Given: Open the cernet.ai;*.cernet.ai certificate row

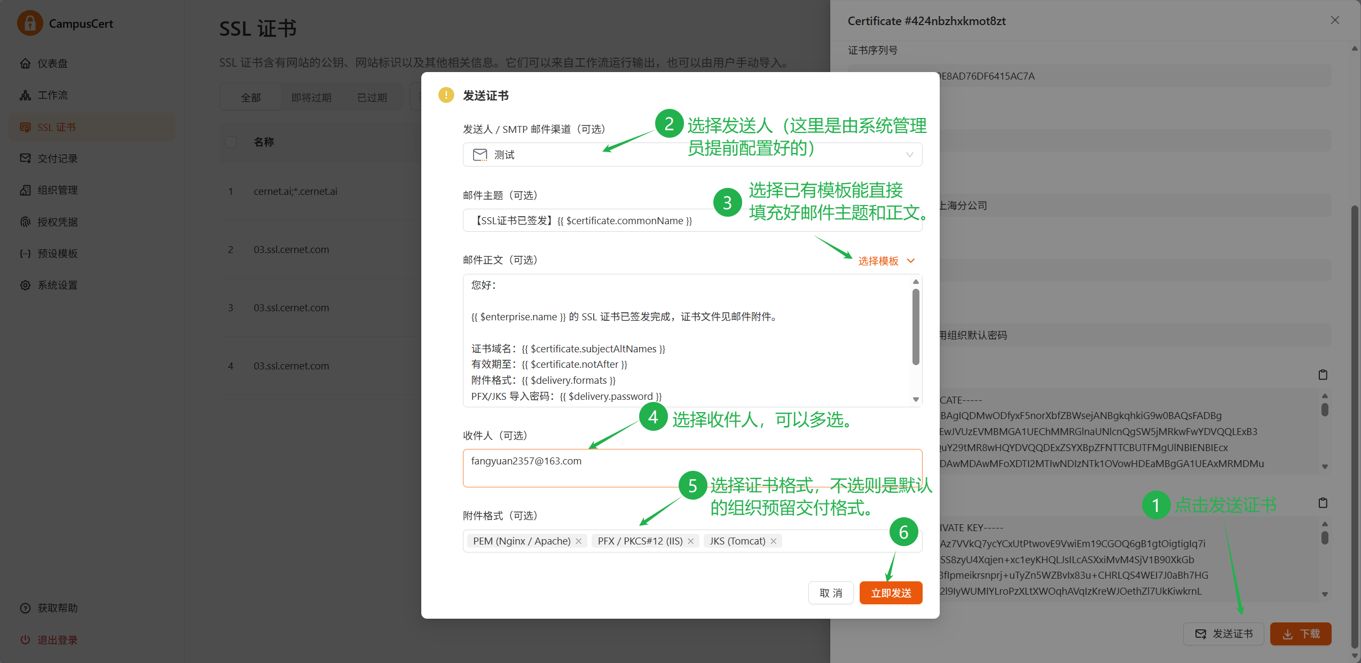Looking at the screenshot, I should tap(295, 191).
